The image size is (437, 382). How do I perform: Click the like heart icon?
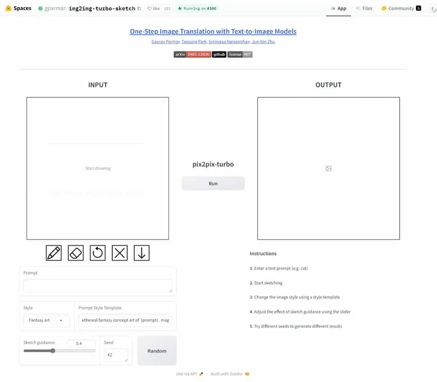click(x=149, y=9)
